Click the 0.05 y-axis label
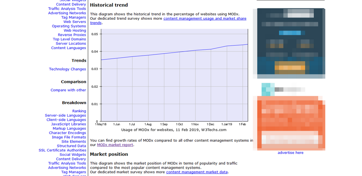 [95, 34]
